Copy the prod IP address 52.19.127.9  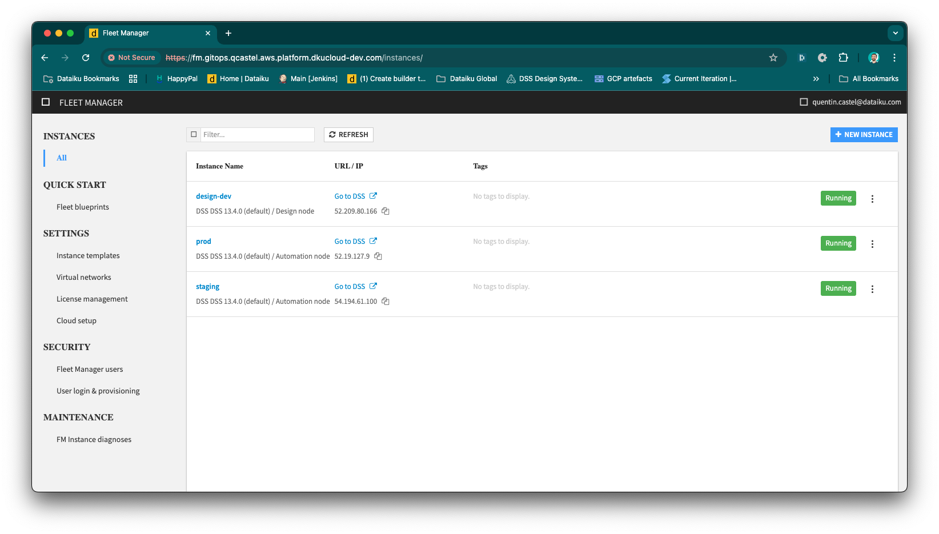tap(378, 256)
